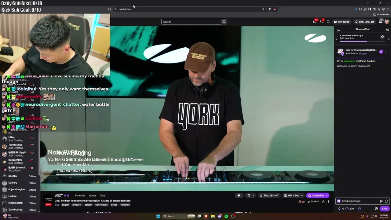
Task: Open the weather widget showing Partly cloudy
Action: tap(10, 216)
